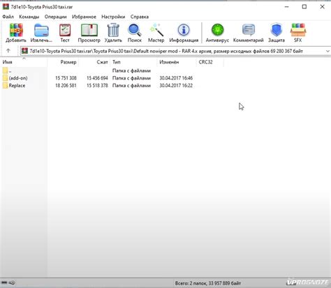Click the (add-on) folder icon
The width and height of the screenshot is (331, 288).
(5, 78)
